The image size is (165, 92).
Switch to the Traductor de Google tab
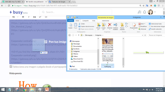point(60,2)
